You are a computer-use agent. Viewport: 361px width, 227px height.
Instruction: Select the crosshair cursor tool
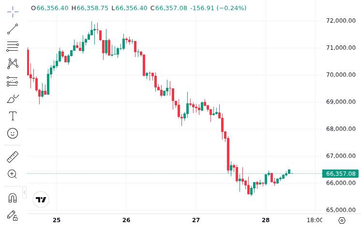point(13,12)
